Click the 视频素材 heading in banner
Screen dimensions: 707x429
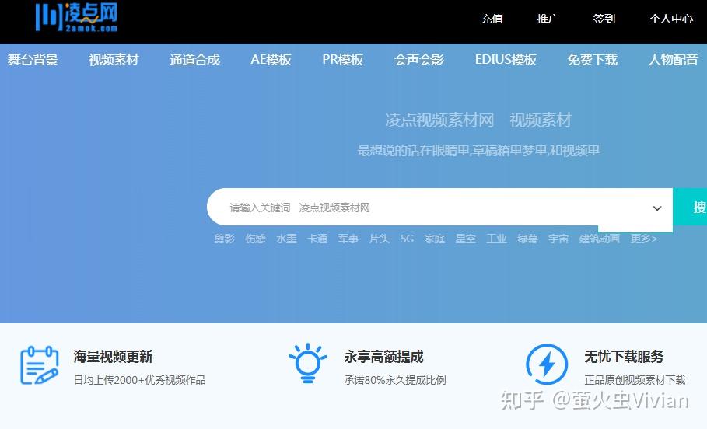[541, 120]
